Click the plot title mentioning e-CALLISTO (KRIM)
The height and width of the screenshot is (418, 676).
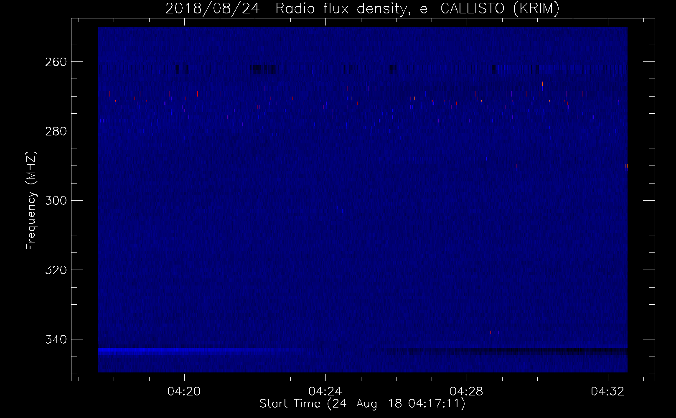(362, 8)
